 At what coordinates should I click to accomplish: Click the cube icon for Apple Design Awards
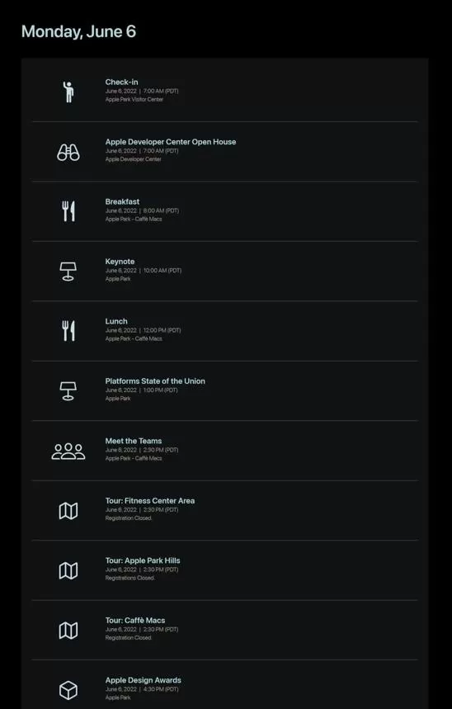[x=68, y=691]
